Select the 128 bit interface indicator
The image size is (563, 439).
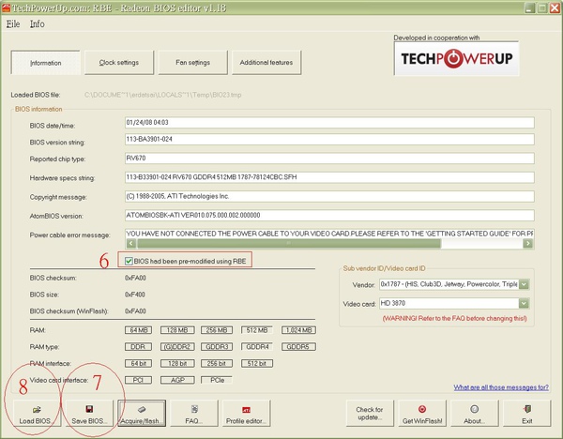[x=177, y=363]
